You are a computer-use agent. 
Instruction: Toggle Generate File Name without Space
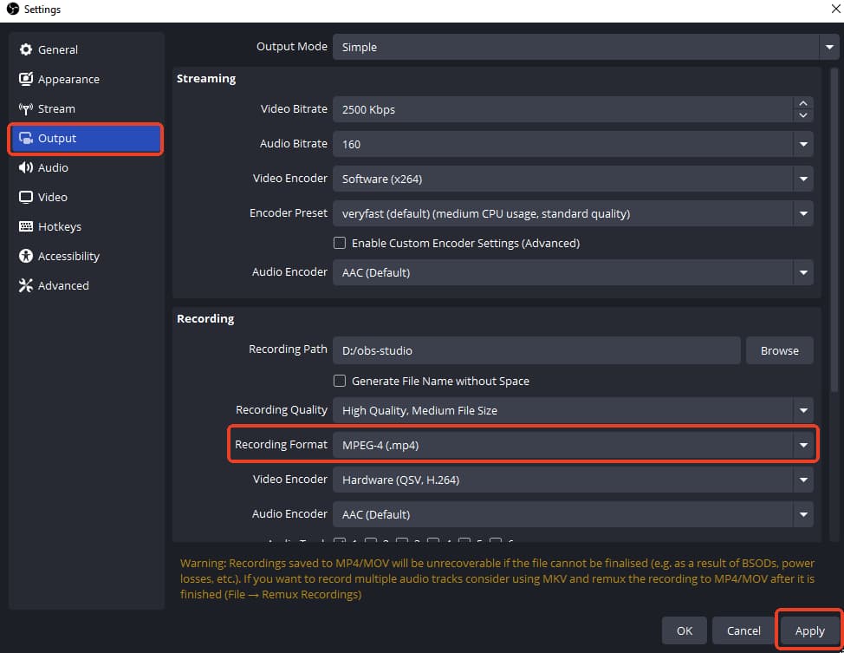point(340,381)
